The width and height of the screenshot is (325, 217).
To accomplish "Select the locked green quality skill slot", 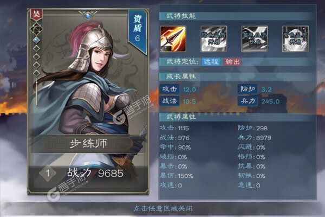I will coord(213,39).
